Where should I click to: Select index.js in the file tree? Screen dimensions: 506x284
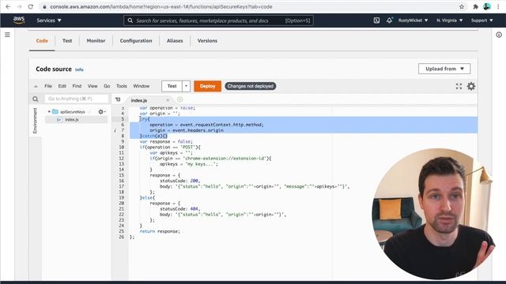coord(72,120)
